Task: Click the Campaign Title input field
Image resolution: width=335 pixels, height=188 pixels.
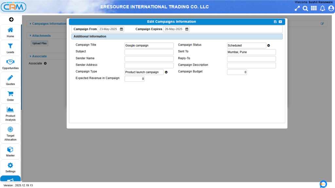Action: 149,46
